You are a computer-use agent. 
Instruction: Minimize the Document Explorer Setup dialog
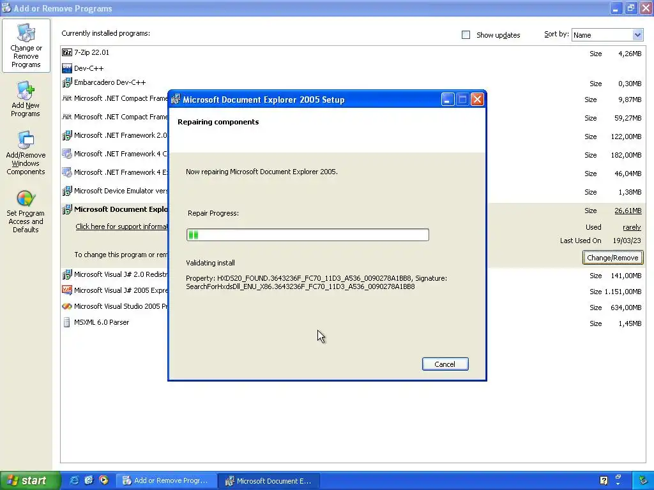[x=447, y=99]
